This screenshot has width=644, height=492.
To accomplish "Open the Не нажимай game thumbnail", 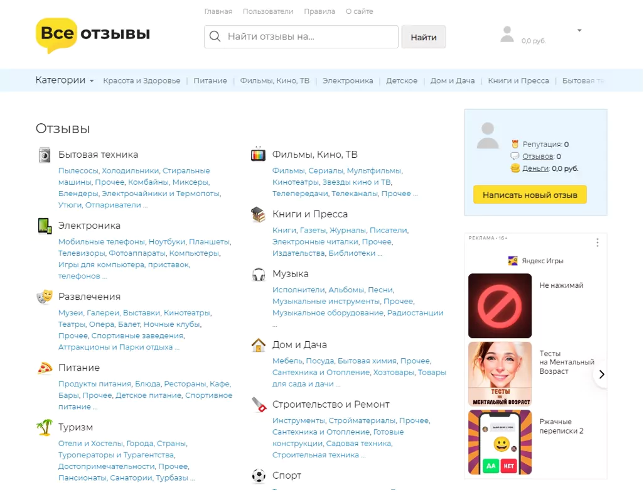I will click(x=500, y=306).
